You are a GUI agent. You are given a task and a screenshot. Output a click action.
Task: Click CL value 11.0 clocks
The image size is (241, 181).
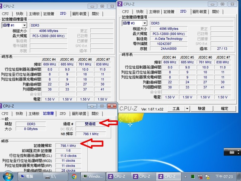(x=68, y=156)
